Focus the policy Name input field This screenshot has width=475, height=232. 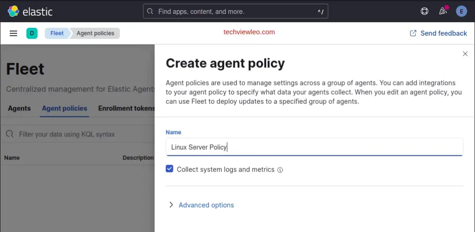pyautogui.click(x=314, y=147)
